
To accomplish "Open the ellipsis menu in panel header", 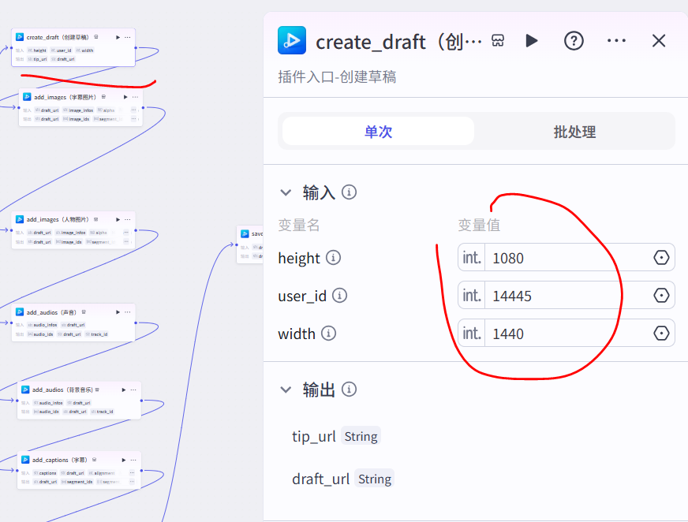I will pyautogui.click(x=617, y=41).
